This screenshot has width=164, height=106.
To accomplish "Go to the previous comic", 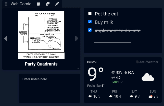I will click(x=6, y=38).
